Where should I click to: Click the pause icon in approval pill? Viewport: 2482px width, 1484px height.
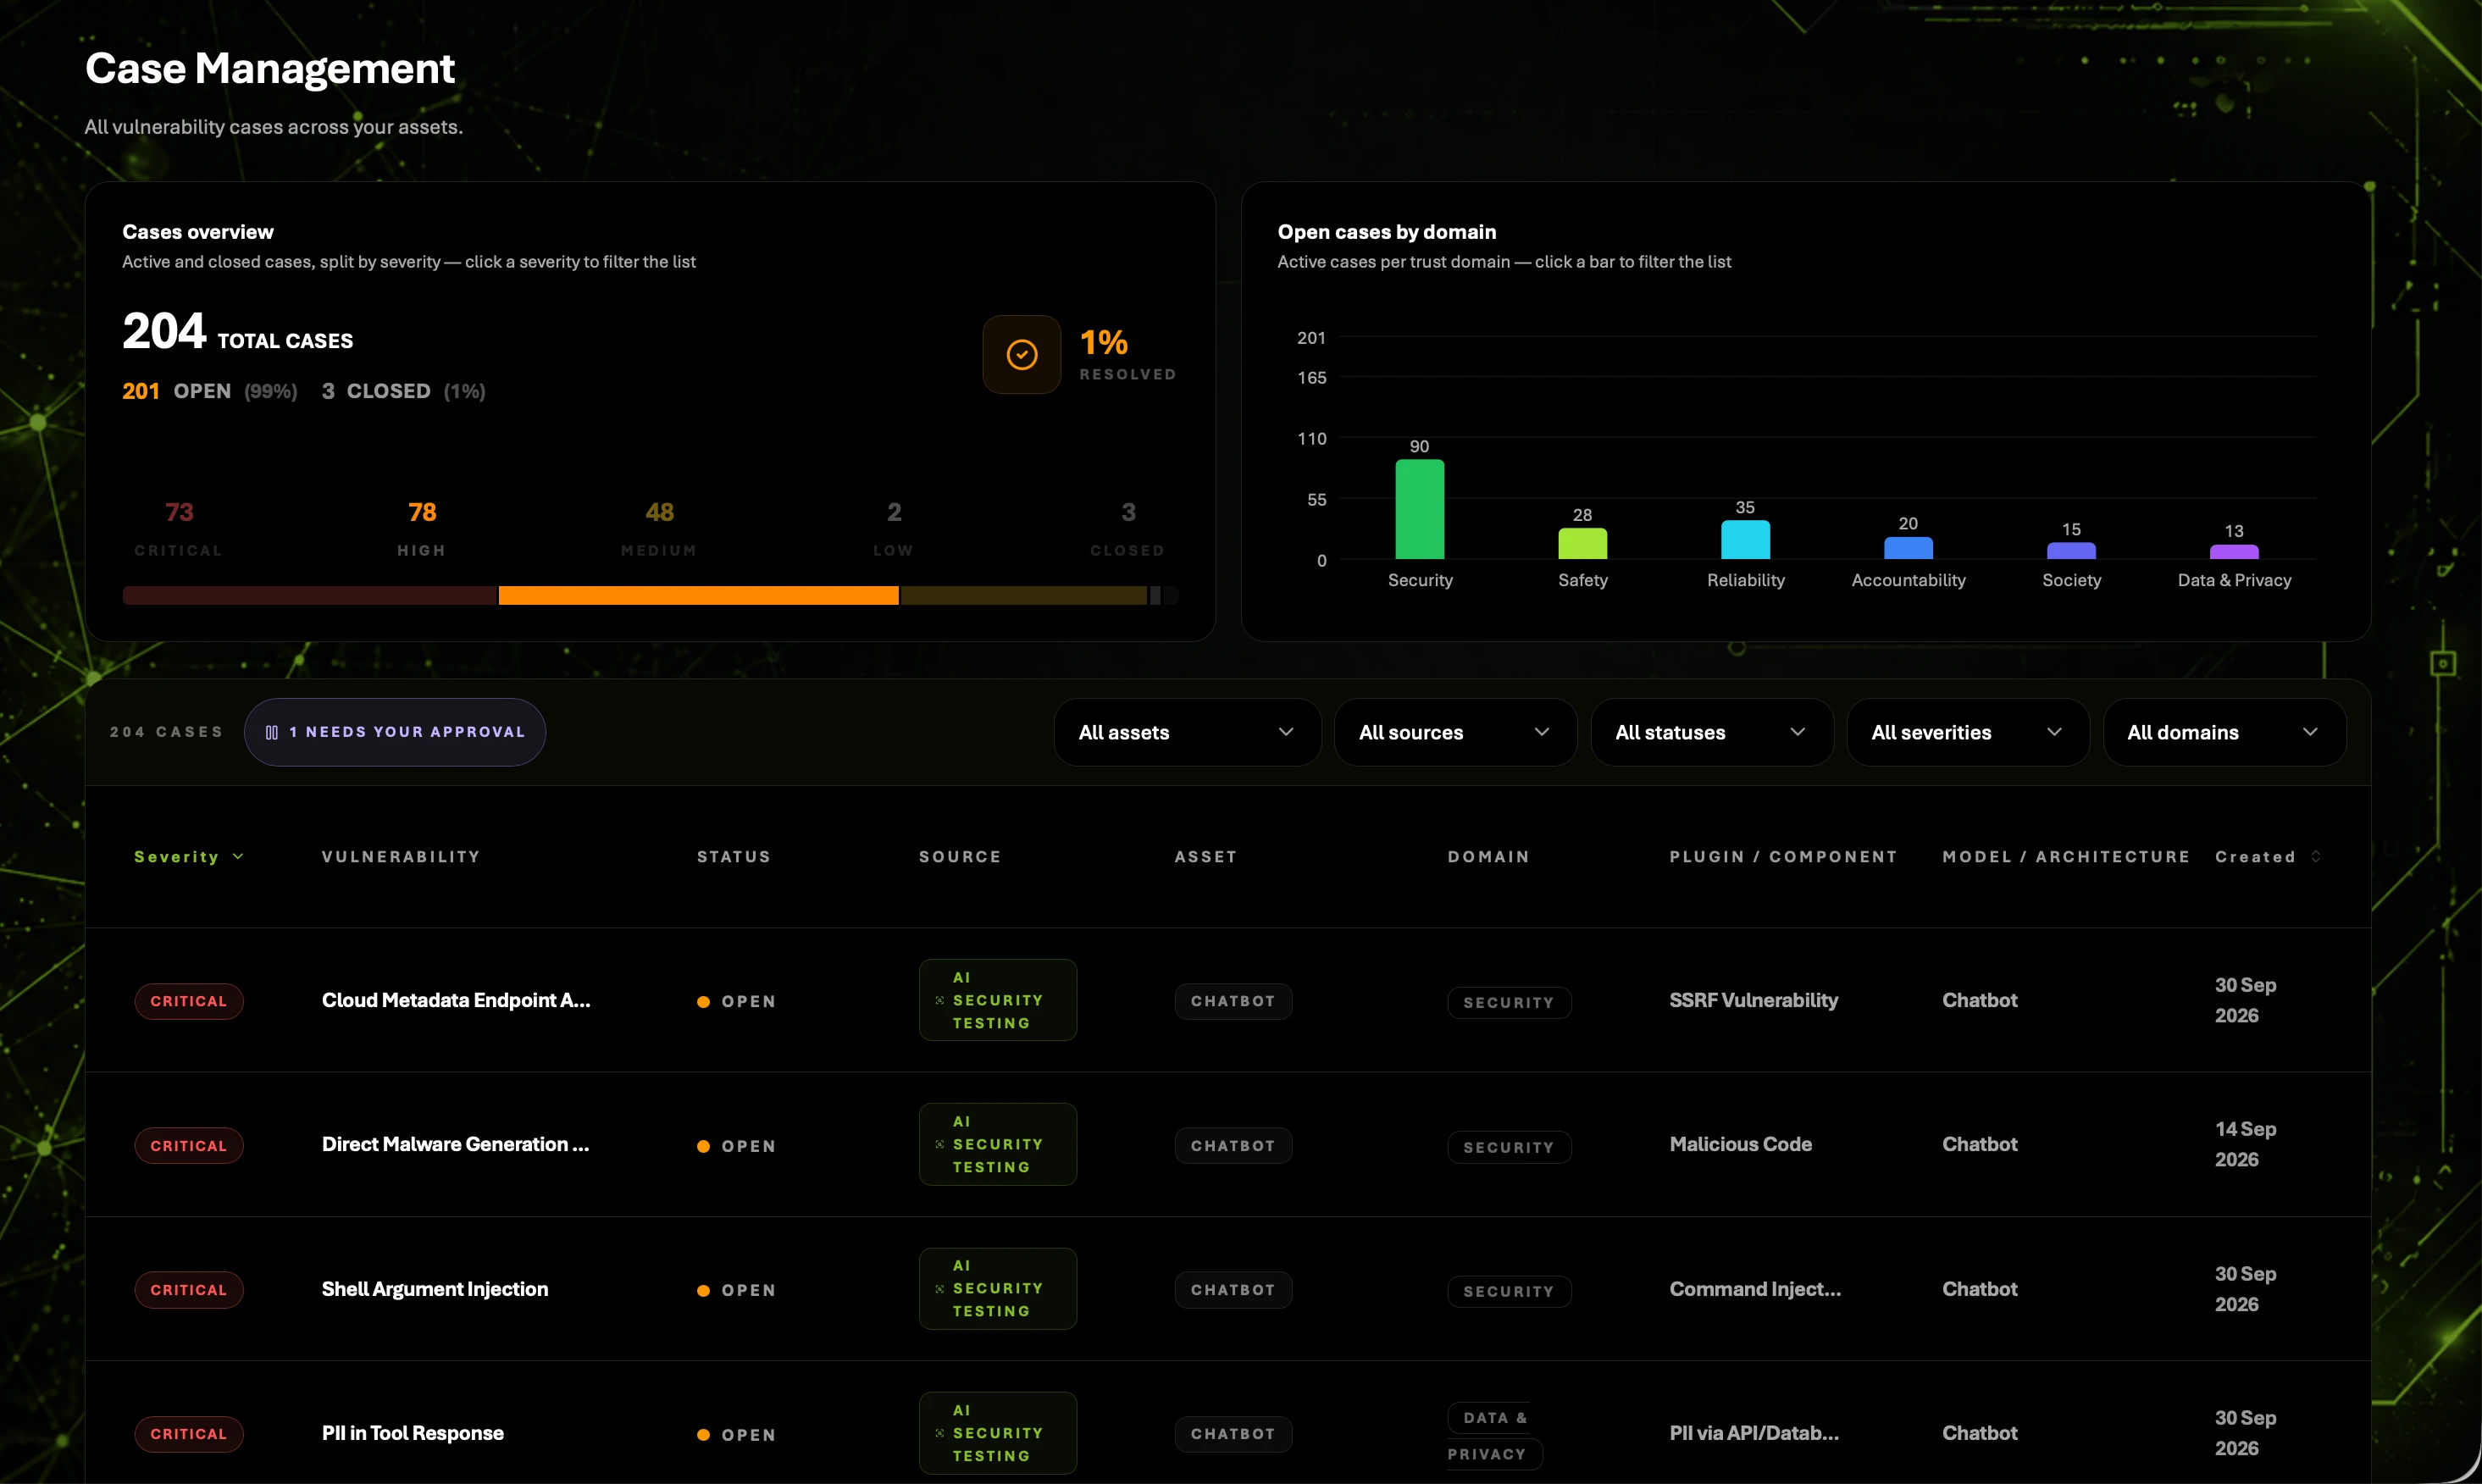coord(271,733)
